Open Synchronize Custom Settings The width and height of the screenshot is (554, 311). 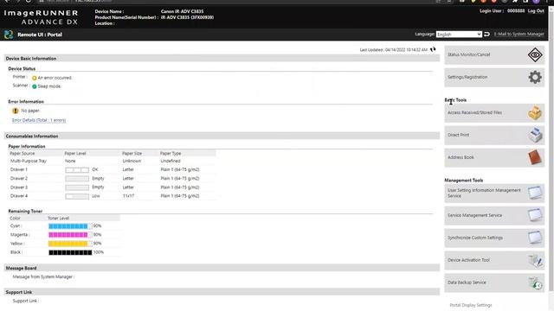[x=494, y=238]
